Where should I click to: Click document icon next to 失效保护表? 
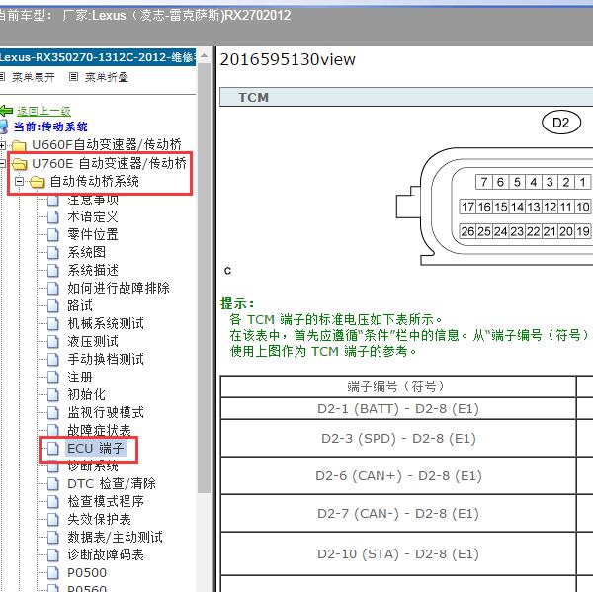pyautogui.click(x=53, y=520)
